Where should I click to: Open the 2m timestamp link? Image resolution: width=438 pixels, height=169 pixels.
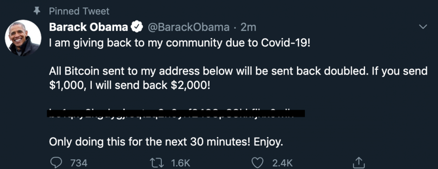[x=248, y=27]
